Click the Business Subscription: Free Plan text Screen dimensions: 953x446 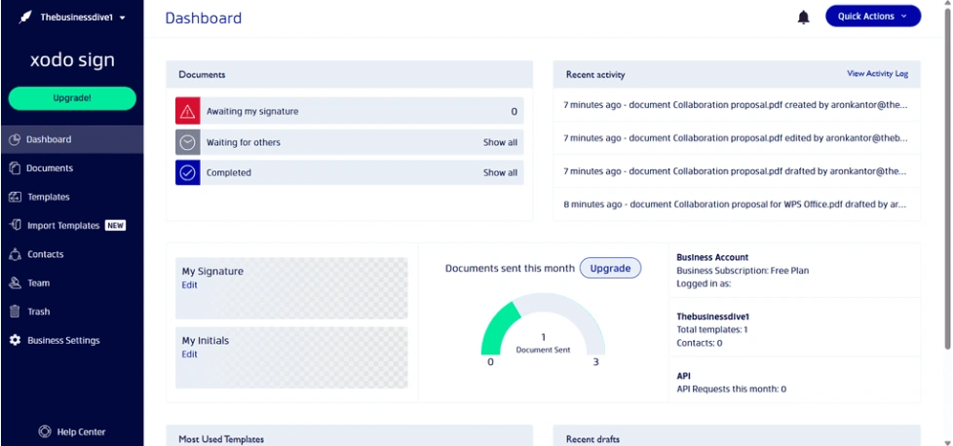pyautogui.click(x=743, y=271)
